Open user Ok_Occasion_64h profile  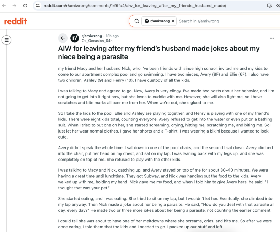(x=97, y=41)
